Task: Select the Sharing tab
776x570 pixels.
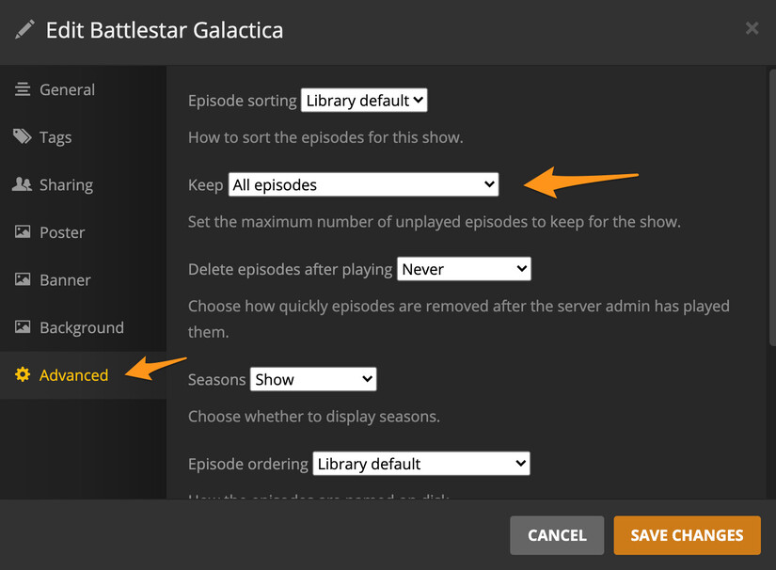Action: pyautogui.click(x=66, y=184)
